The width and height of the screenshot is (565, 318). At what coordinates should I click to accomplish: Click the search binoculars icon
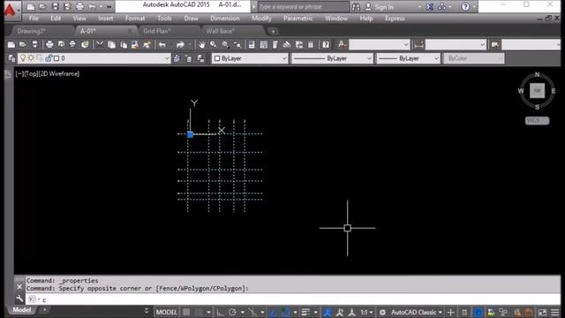click(356, 6)
